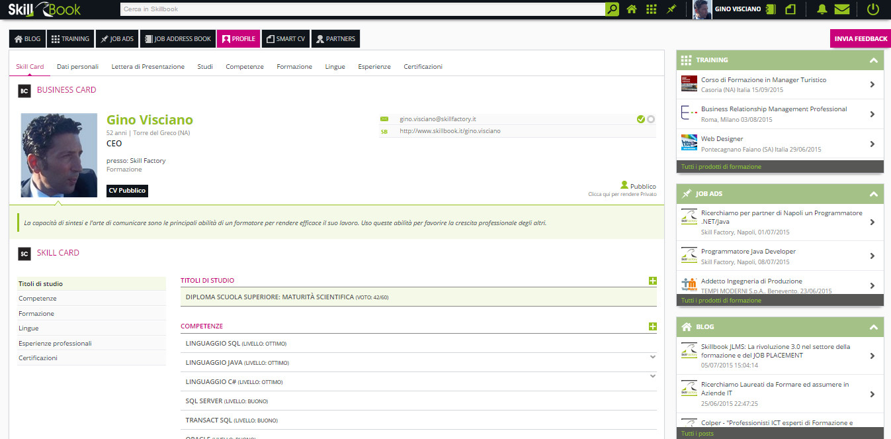Image resolution: width=891 pixels, height=439 pixels.
Task: Go to the Competenze tab
Action: tap(245, 67)
